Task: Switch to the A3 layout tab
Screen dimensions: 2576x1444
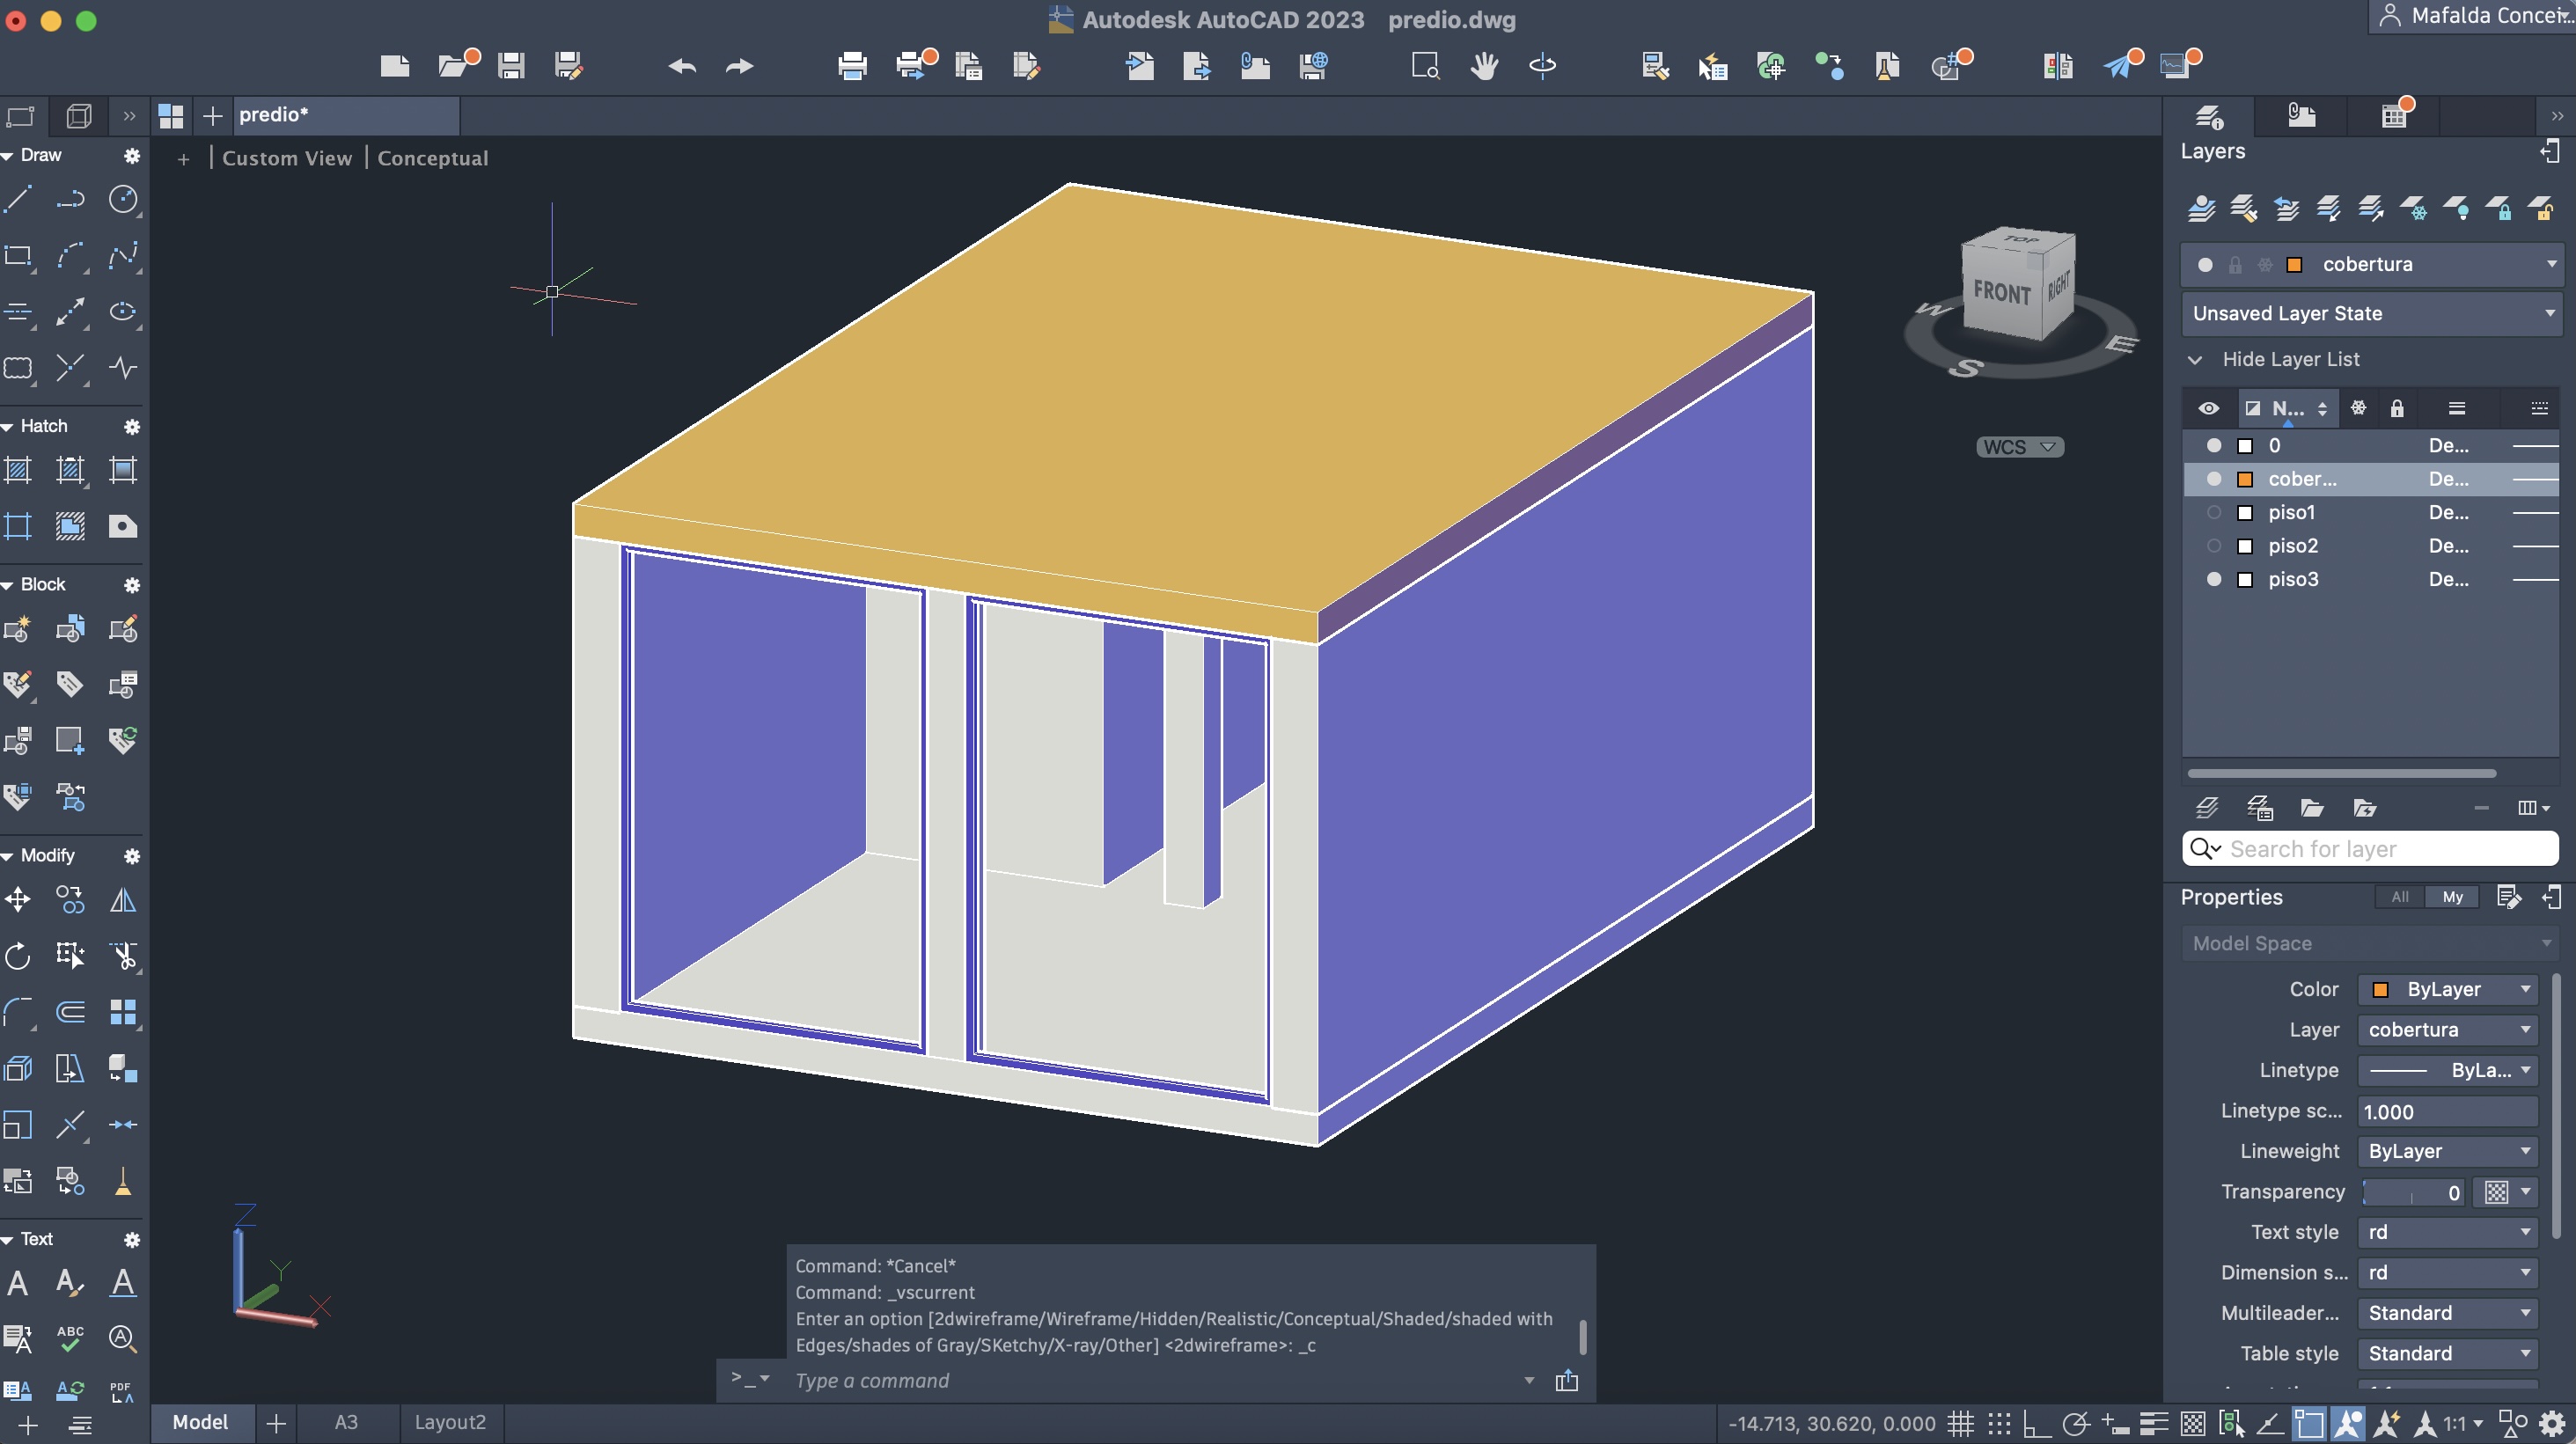Action: [x=345, y=1422]
